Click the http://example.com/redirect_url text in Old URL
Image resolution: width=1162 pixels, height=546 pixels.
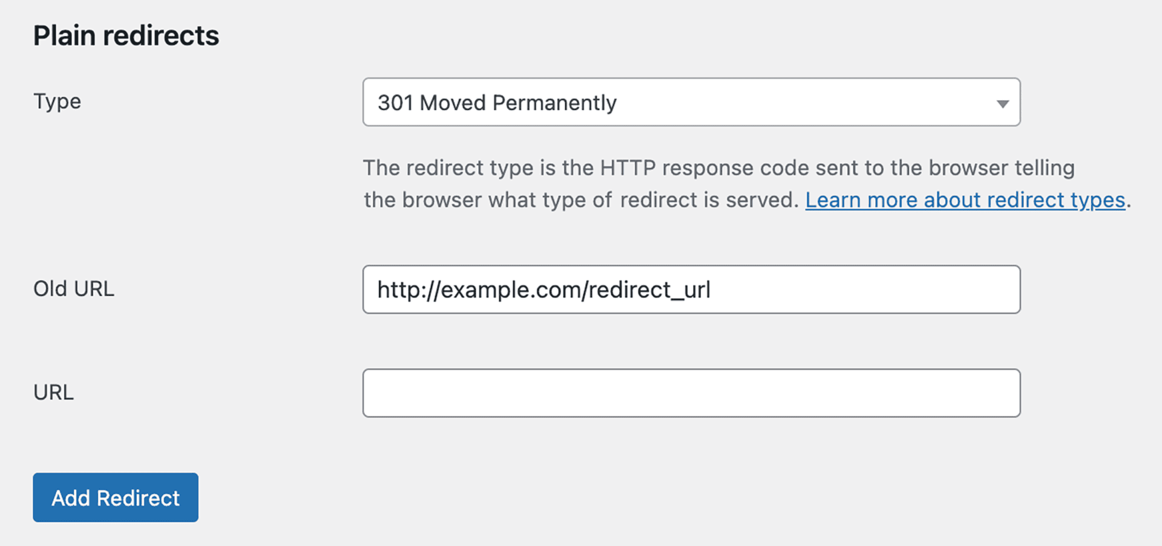[543, 290]
